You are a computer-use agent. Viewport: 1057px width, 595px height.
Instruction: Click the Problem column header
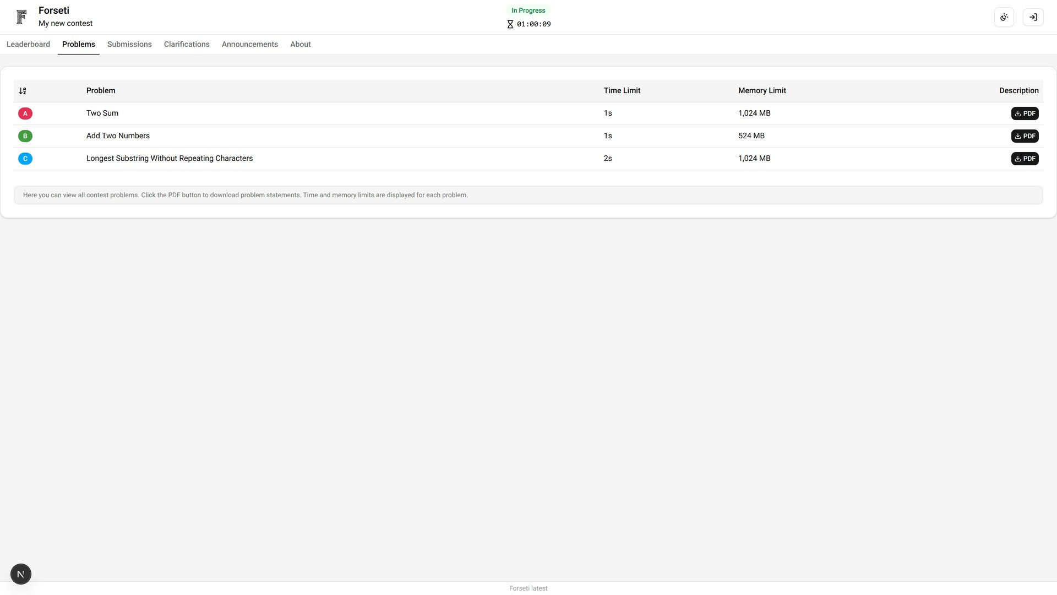(101, 91)
